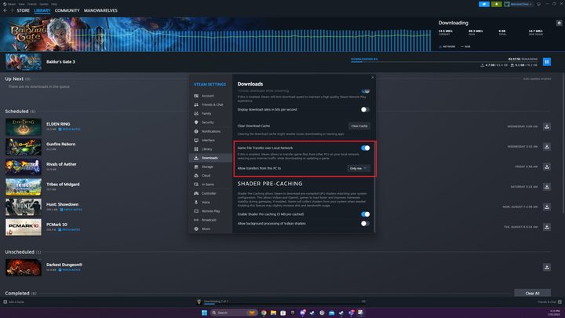Viewport: 565px width, 318px height.
Task: Start ELDEN RING download now
Action: [547, 126]
